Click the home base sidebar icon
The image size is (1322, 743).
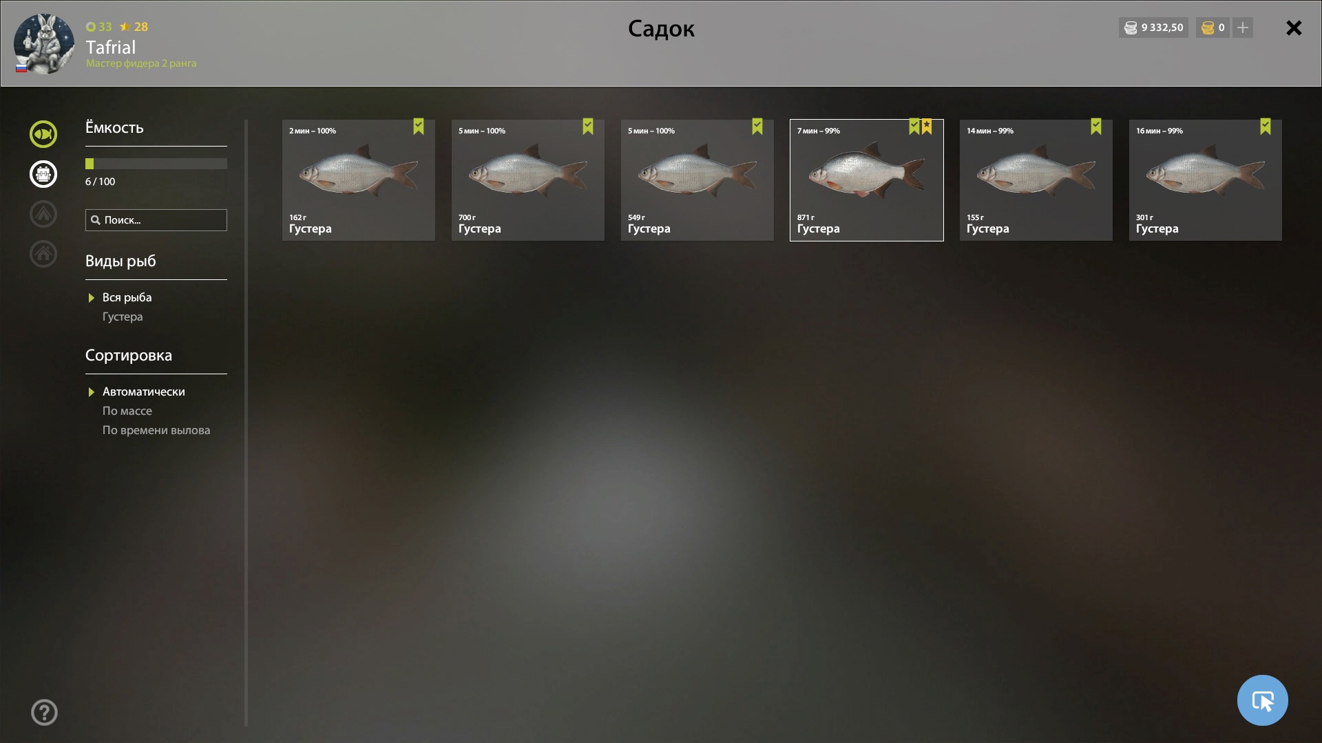tap(43, 254)
